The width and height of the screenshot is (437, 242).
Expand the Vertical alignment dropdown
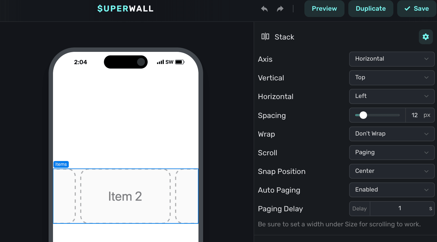(392, 78)
